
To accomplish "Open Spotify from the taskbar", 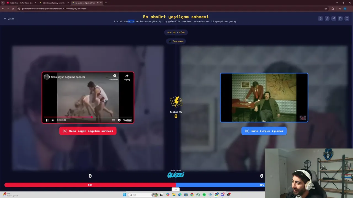I will point(204,195).
